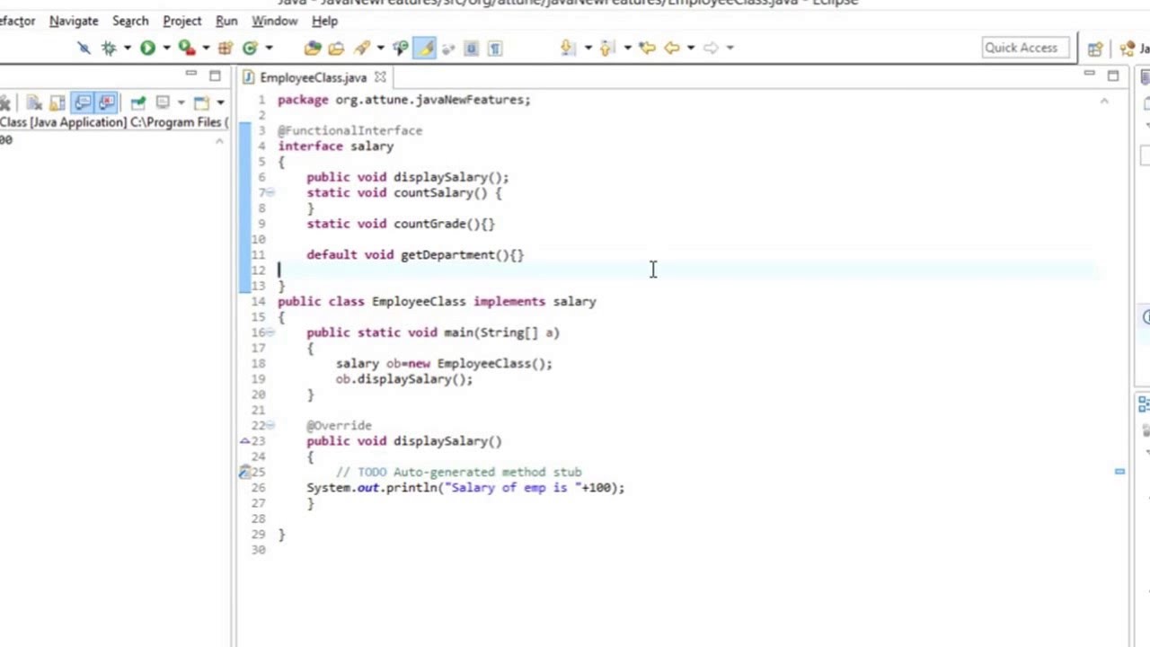Navigate Forward with greyed right arrow
1150x647 pixels.
coord(711,48)
